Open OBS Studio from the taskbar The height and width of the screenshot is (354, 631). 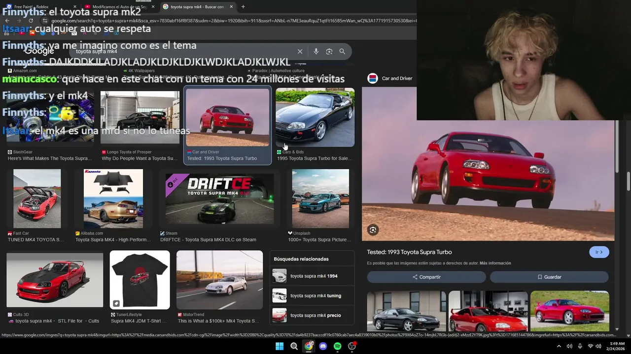point(352,346)
